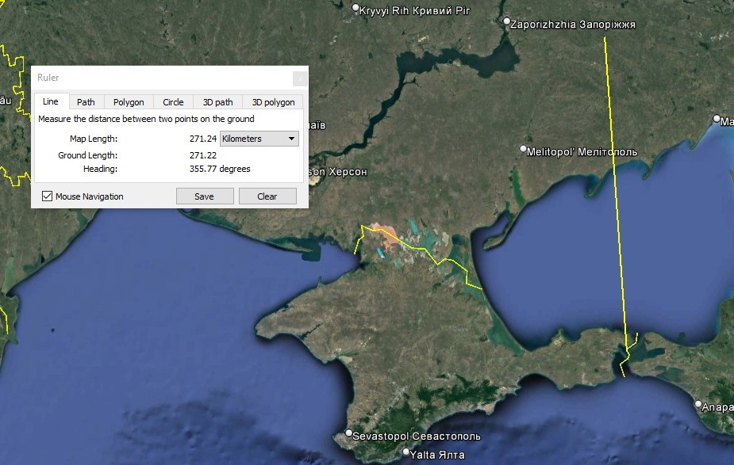
Task: Close the Ruler dialog
Action: click(300, 78)
